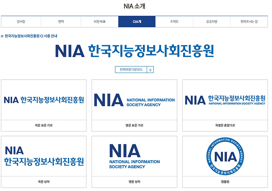This screenshot has width=272, height=191.
Task: Open the 공공자원 tab
Action: click(212, 22)
